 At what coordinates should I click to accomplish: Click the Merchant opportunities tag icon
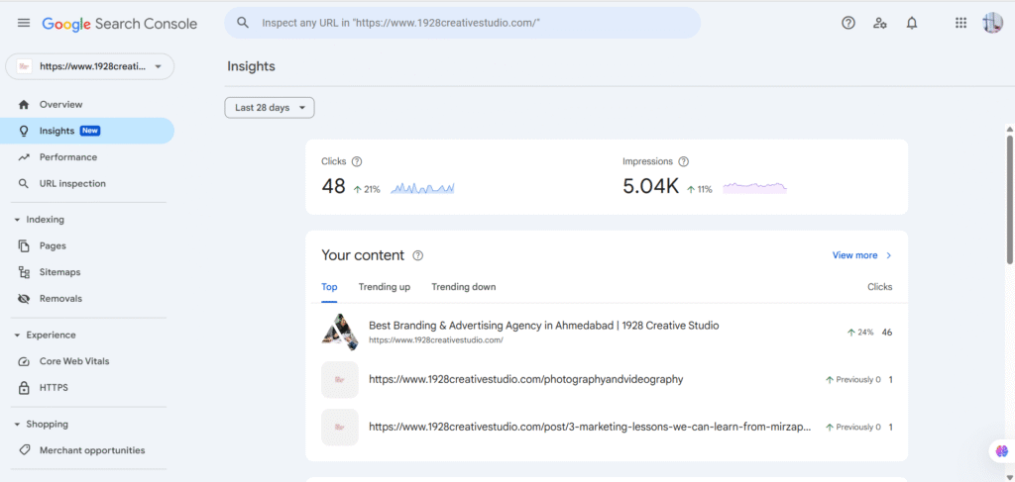[x=24, y=450]
